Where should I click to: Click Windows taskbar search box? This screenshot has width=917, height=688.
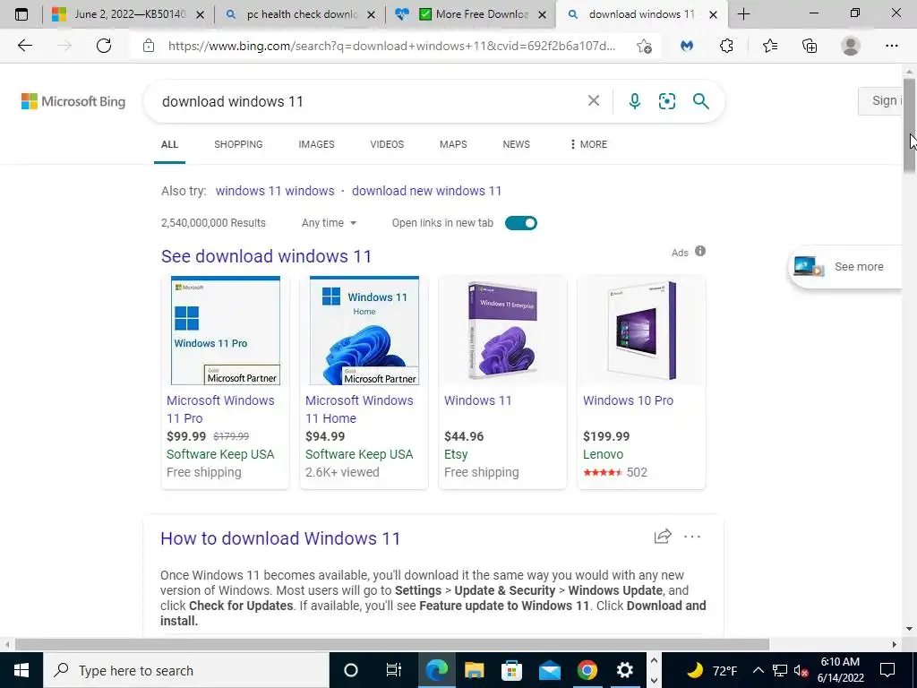pyautogui.click(x=186, y=670)
